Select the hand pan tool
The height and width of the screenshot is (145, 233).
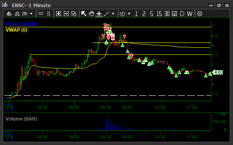pyautogui.click(x=91, y=14)
